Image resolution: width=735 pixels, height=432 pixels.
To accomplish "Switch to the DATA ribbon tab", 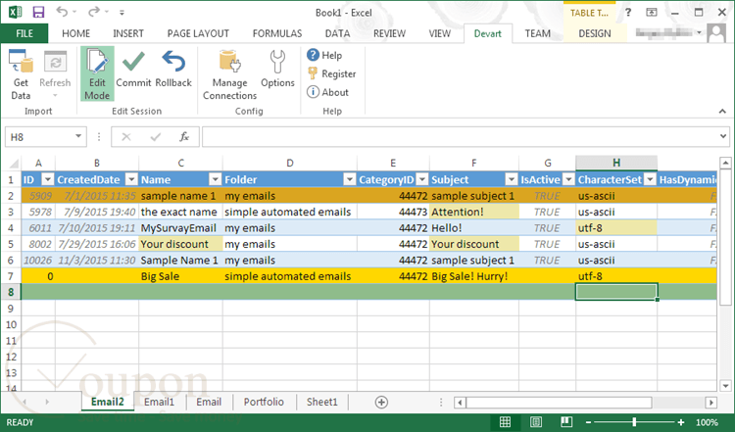I will 337,33.
